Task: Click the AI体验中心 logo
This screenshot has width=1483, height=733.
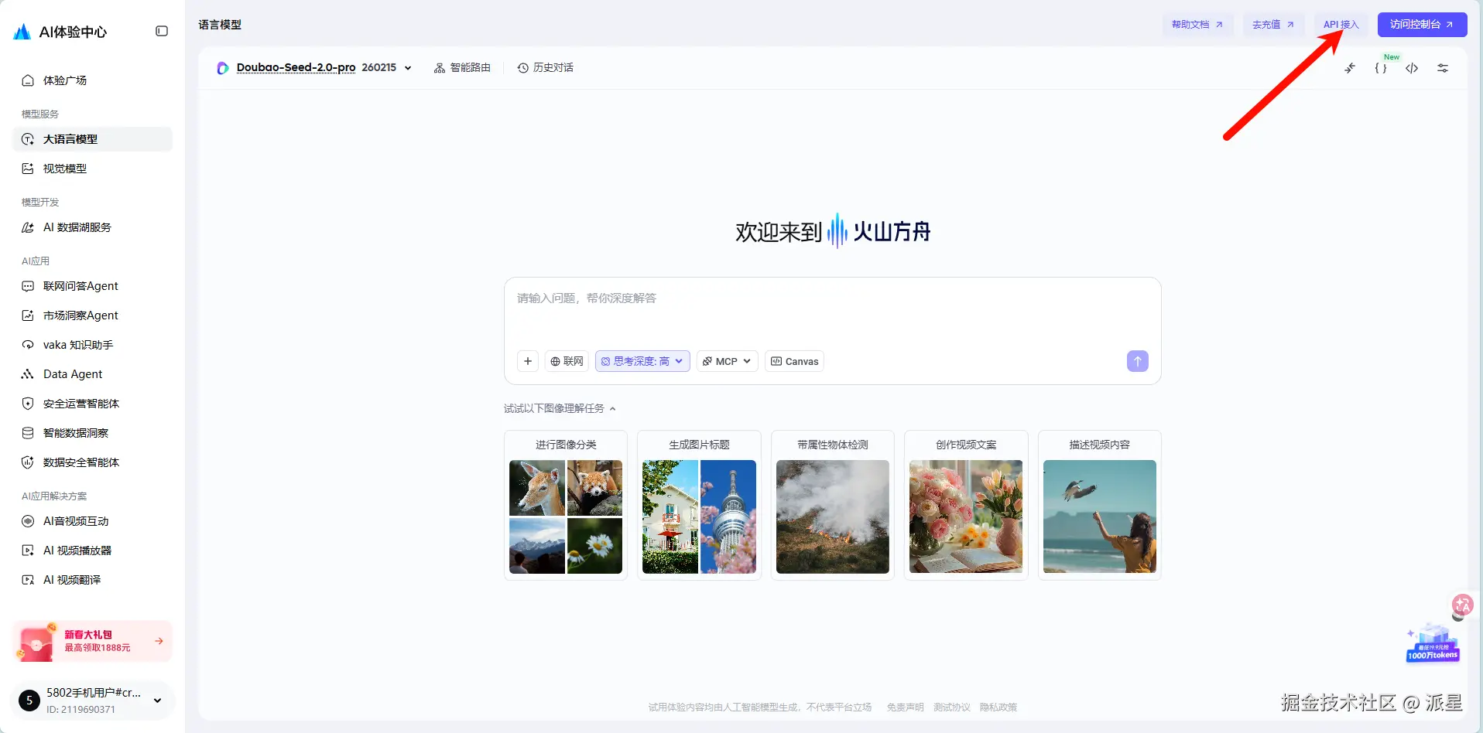Action: click(60, 32)
